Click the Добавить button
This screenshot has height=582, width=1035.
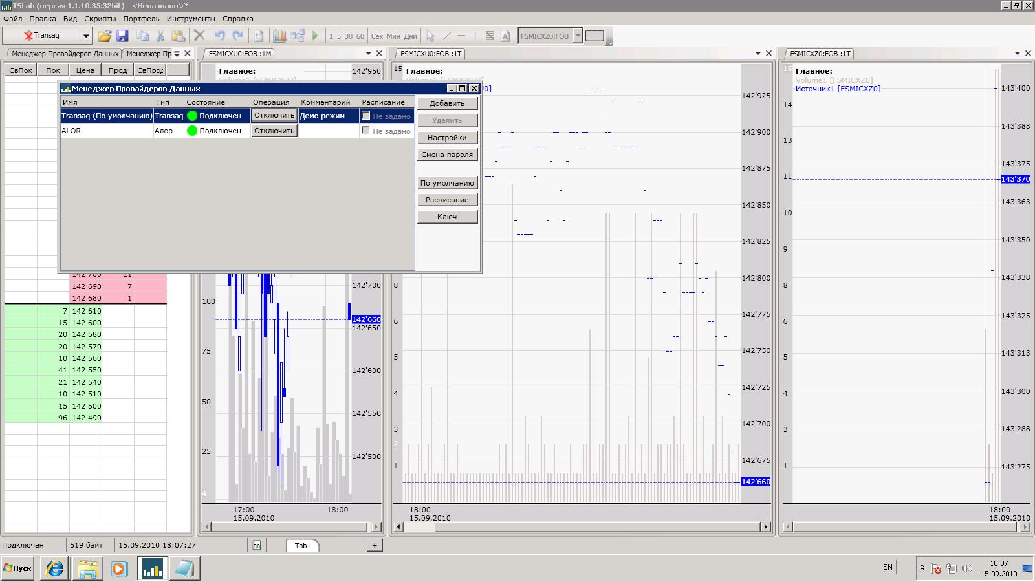447,103
